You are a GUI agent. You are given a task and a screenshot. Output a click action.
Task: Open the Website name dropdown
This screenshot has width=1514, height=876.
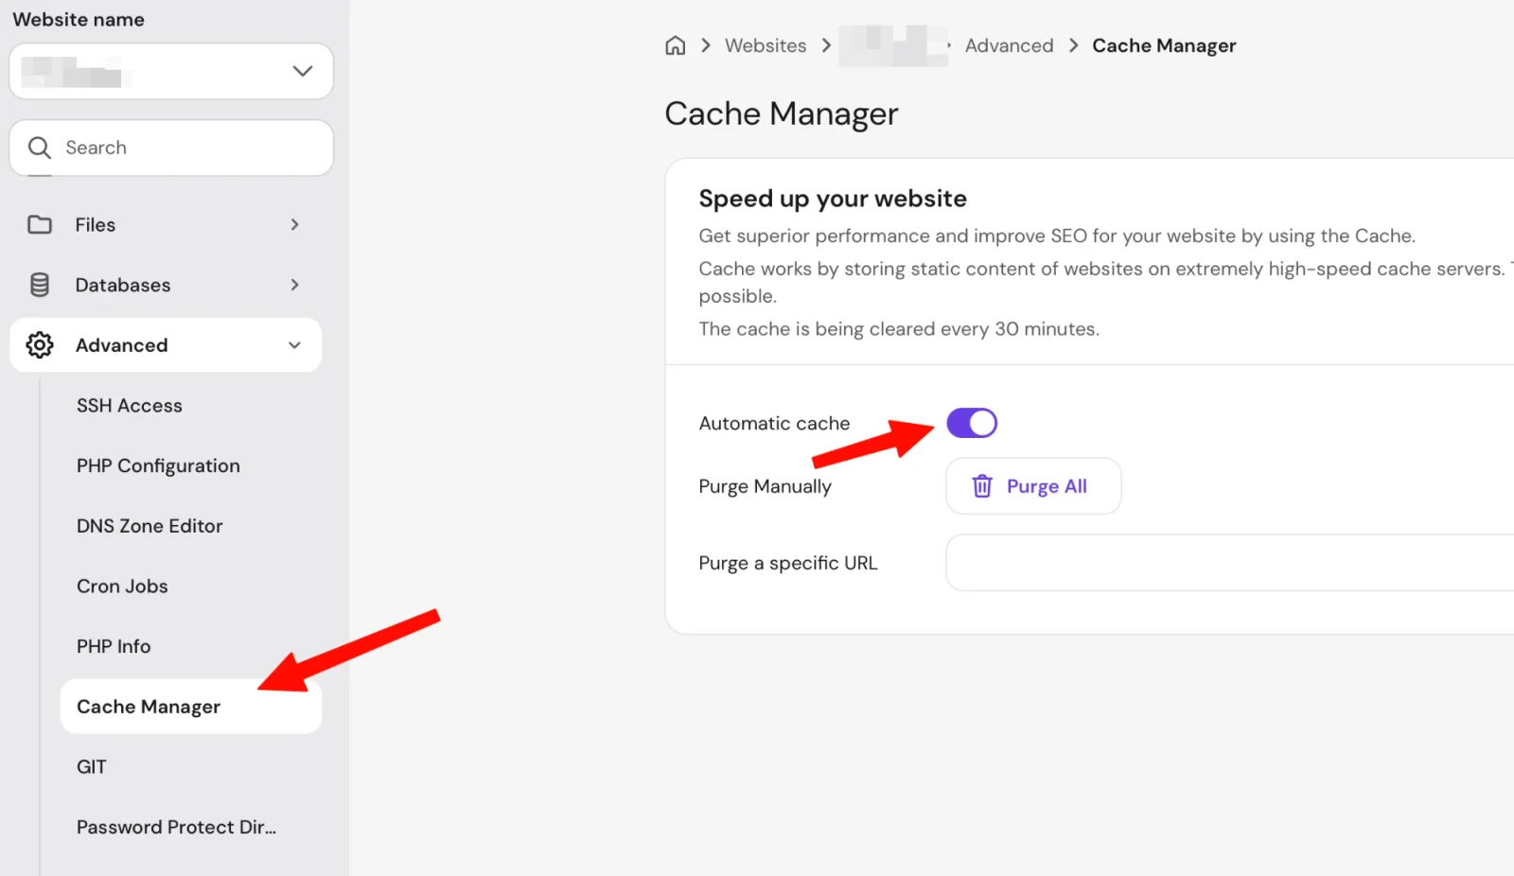[171, 71]
